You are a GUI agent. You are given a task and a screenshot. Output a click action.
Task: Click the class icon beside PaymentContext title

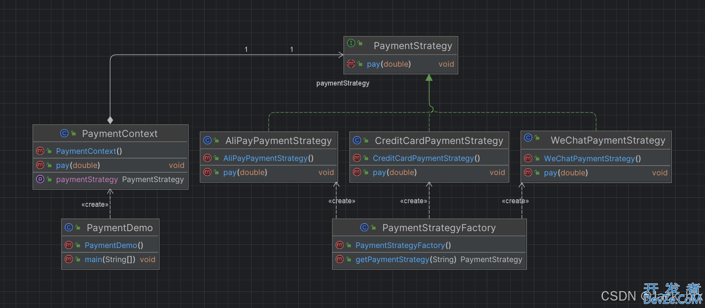[64, 133]
